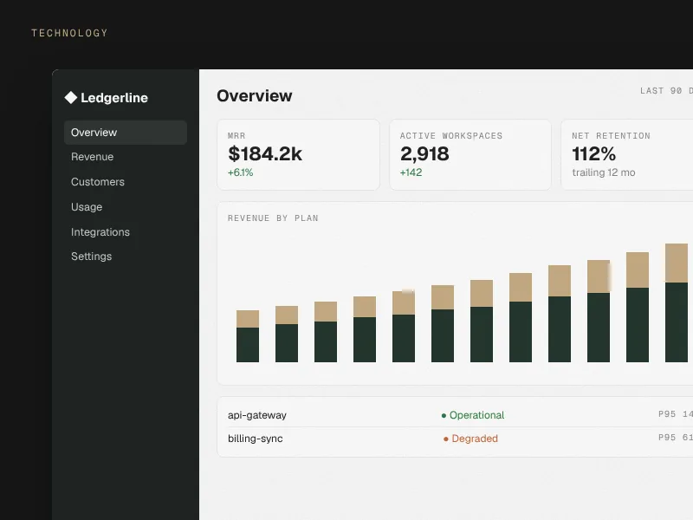Viewport: 693px width, 520px height.
Task: Select Usage in the sidebar
Action: coord(87,207)
